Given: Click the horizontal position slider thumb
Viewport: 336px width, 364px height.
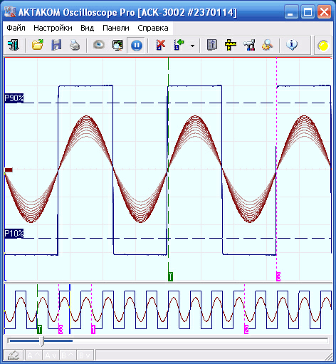Looking at the screenshot, I should 42,341.
